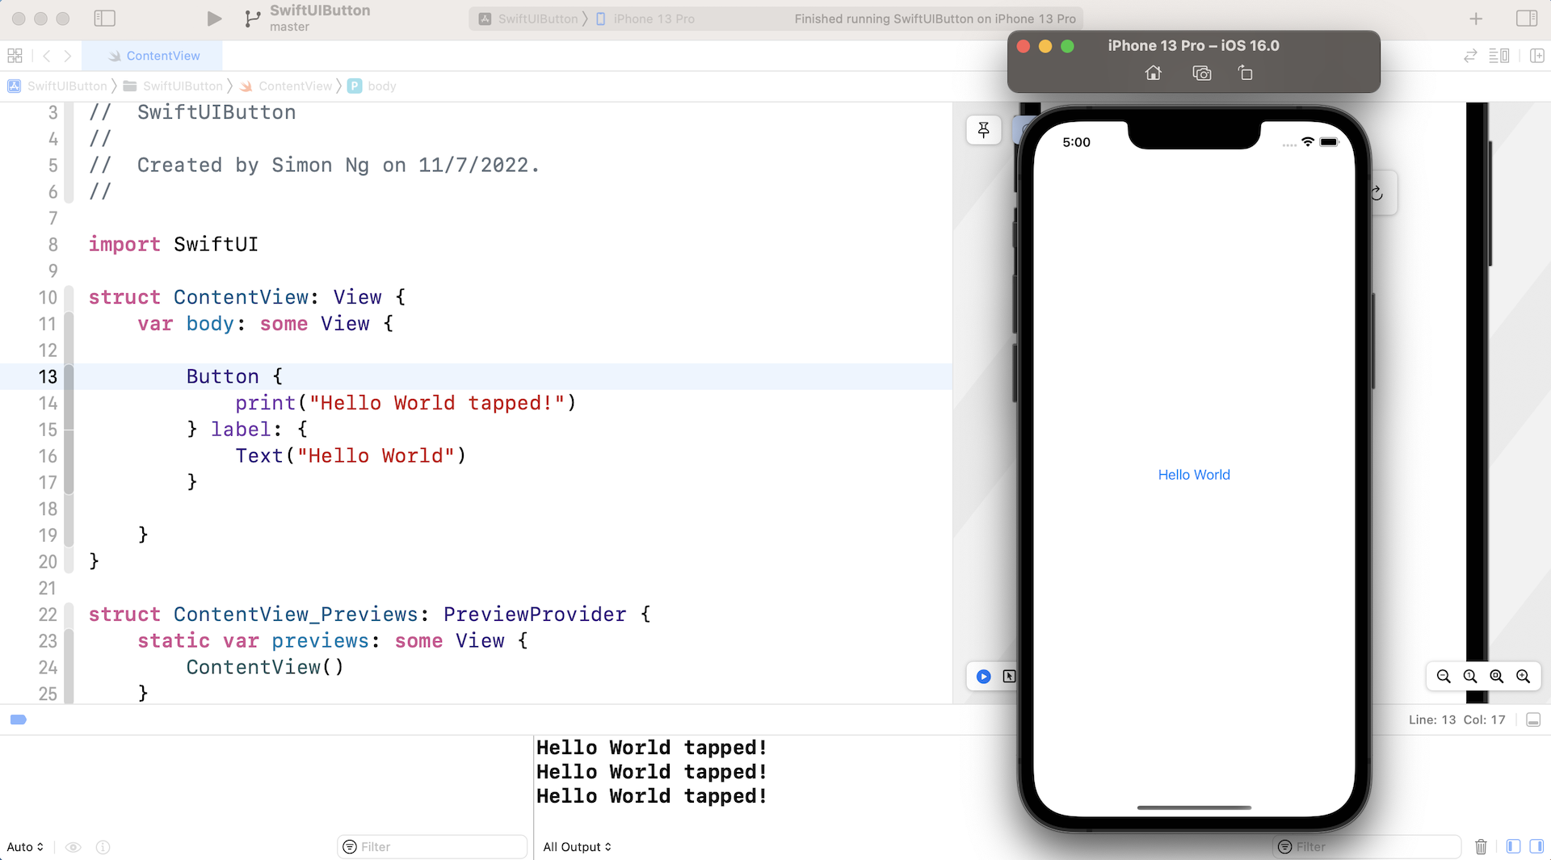
Task: Click the Simulator title iPhone 13 Pro – iOS 16.0
Action: coord(1193,46)
